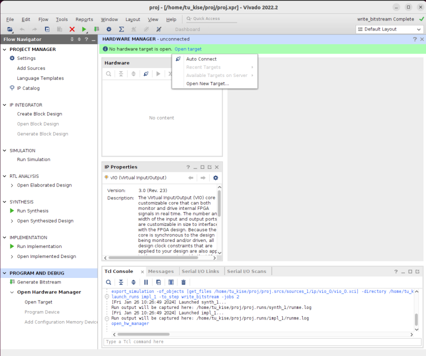Open IP Properties settings gear
This screenshot has width=426, height=356.
216,178
